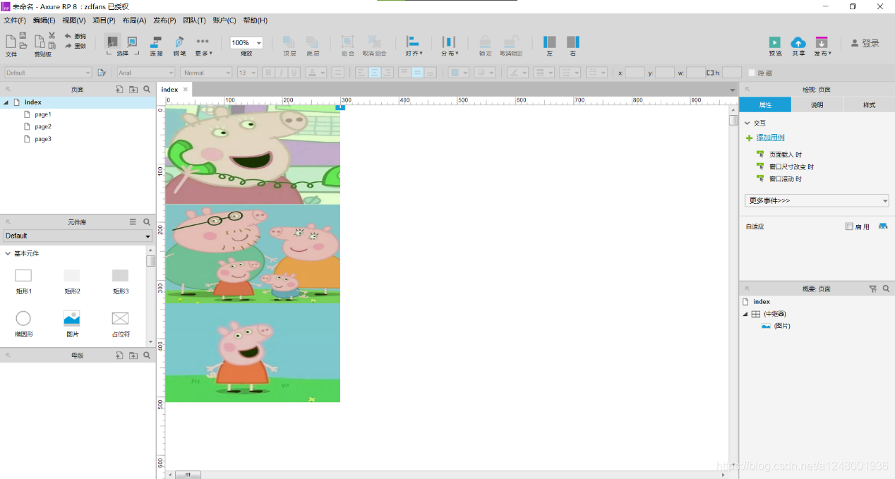The image size is (895, 479).
Task: Add a master in 母版 panel
Action: coord(119,356)
